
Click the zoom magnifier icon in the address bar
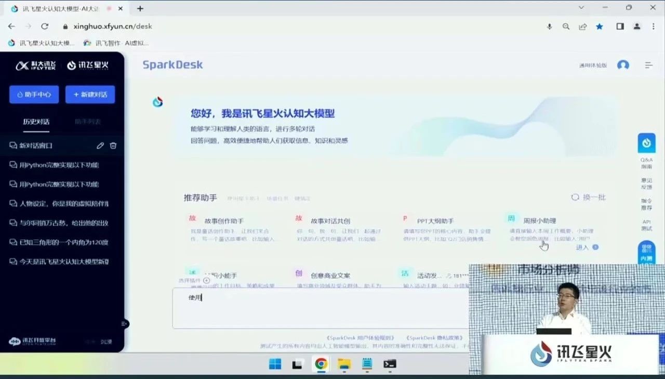pyautogui.click(x=566, y=27)
